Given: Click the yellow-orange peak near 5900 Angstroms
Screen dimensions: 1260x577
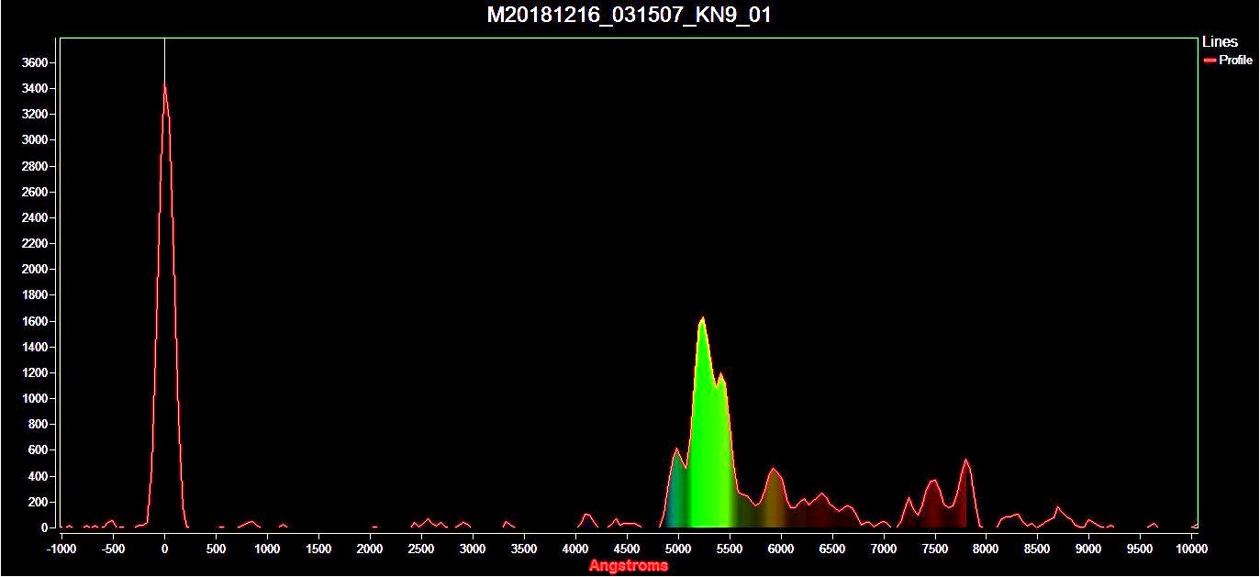Looking at the screenshot, I should click(x=774, y=470).
